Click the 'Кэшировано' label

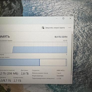(x=18, y=78)
